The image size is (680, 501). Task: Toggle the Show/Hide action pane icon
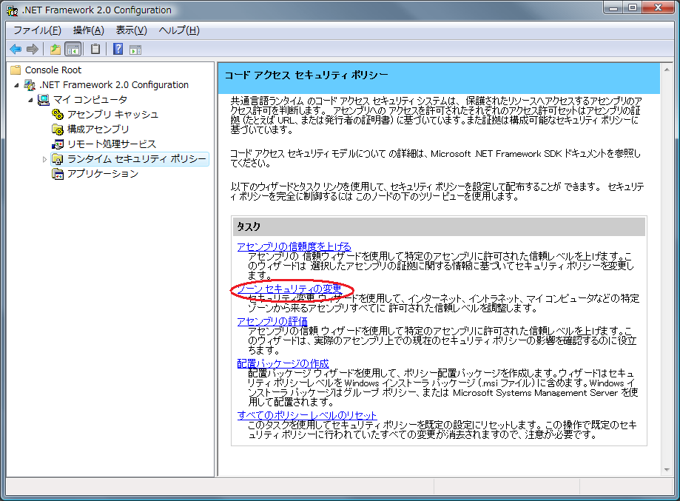(x=135, y=50)
